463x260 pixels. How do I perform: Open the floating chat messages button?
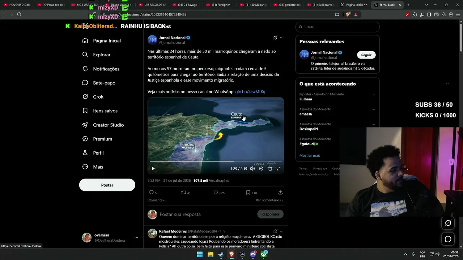click(x=448, y=239)
